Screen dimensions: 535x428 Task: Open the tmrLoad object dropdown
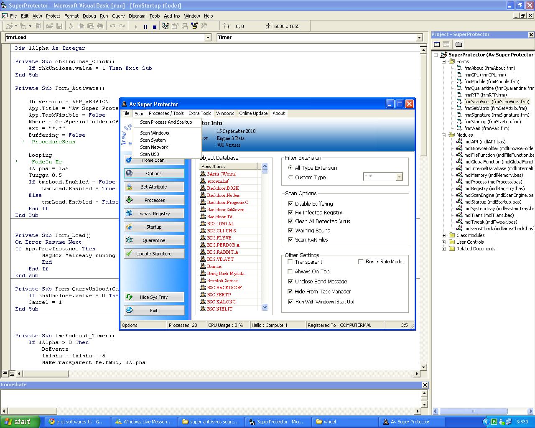(x=208, y=38)
